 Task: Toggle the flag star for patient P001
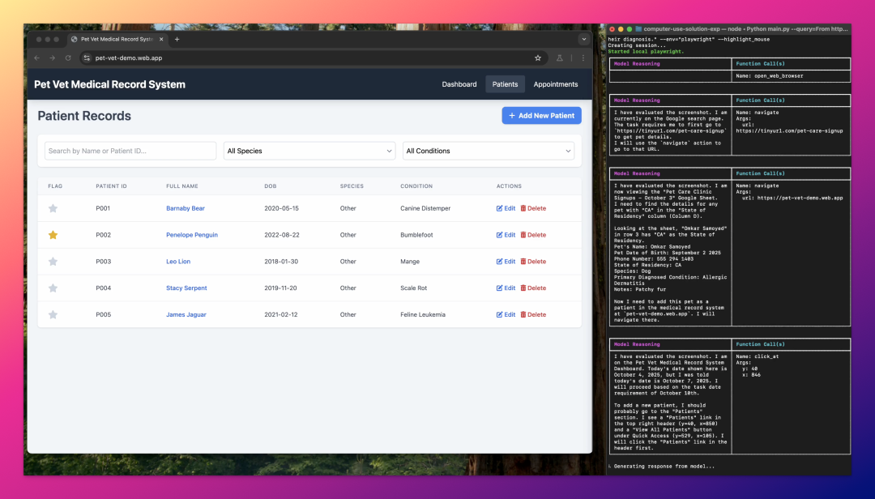pos(53,208)
